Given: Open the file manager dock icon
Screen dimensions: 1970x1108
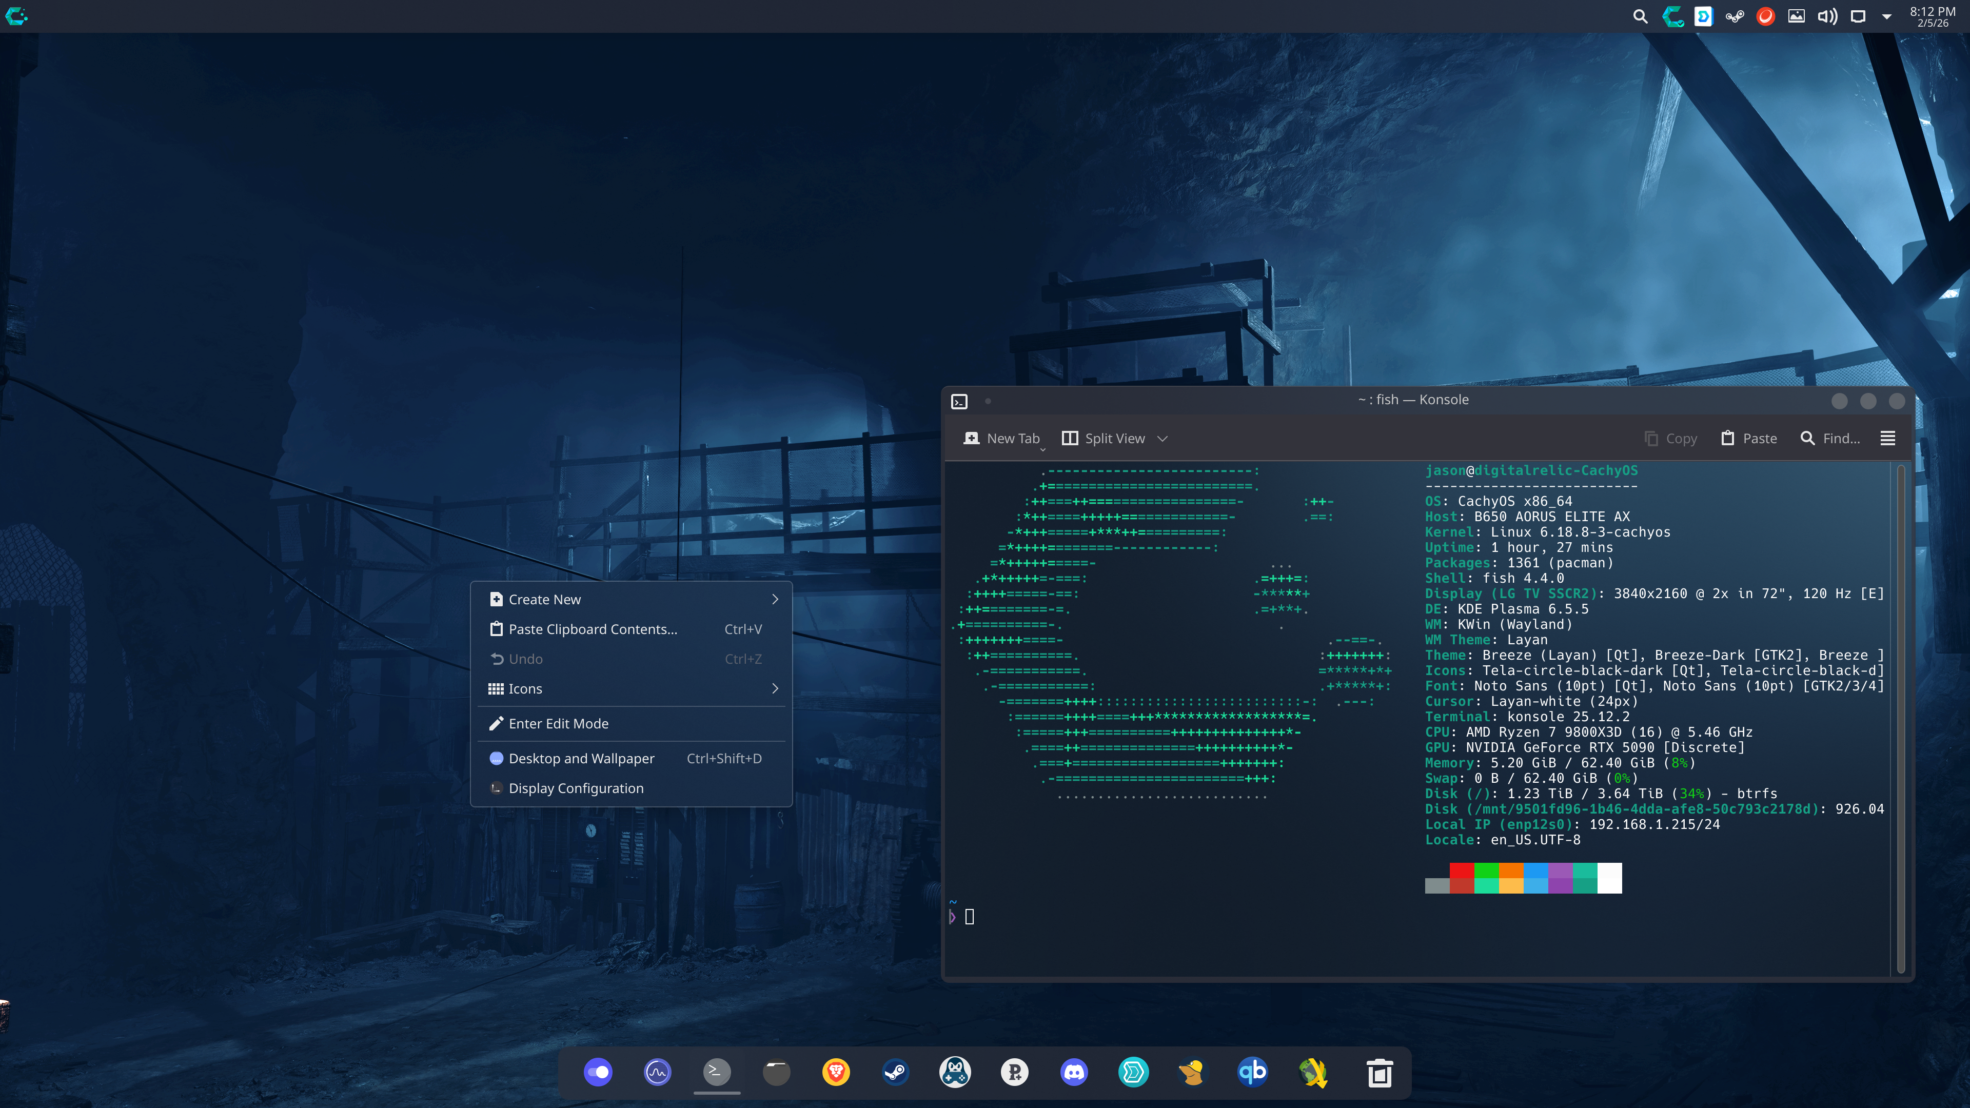Looking at the screenshot, I should point(776,1072).
